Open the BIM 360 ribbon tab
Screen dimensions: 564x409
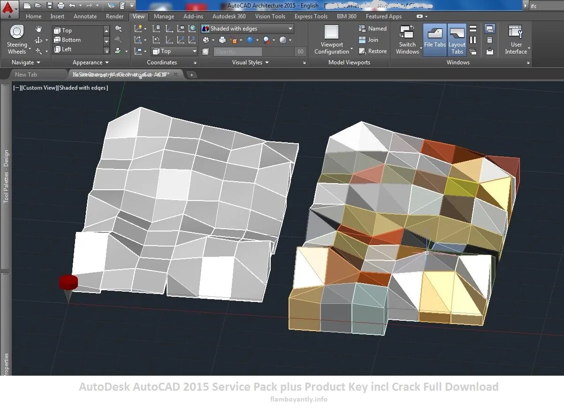click(x=346, y=16)
